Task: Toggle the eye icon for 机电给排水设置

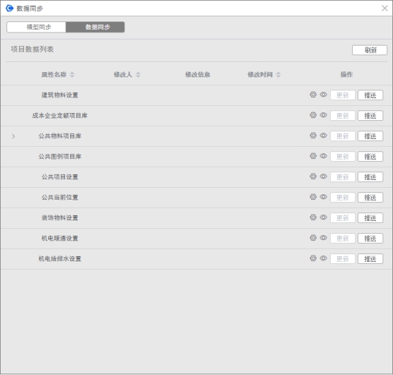Action: click(x=323, y=259)
